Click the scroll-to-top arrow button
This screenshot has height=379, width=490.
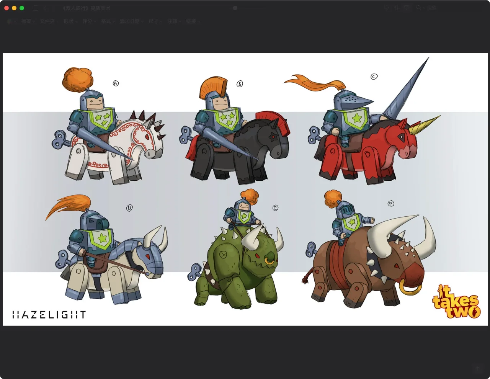[x=477, y=368]
